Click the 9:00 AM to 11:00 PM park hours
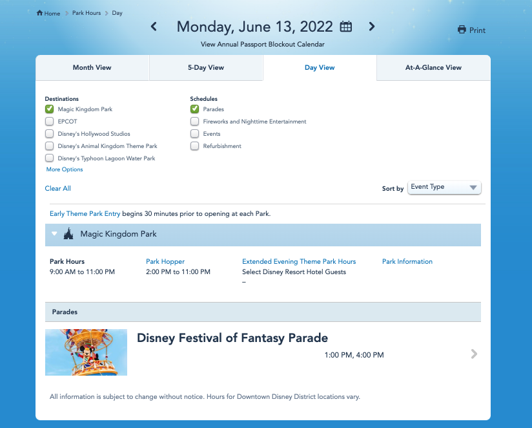 [x=82, y=272]
